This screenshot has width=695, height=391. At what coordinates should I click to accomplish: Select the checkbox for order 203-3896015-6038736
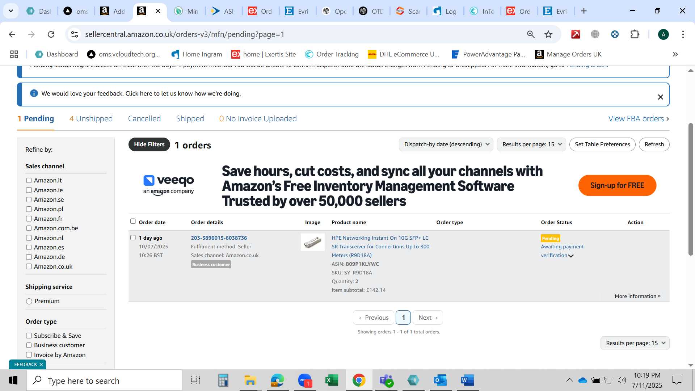point(133,238)
